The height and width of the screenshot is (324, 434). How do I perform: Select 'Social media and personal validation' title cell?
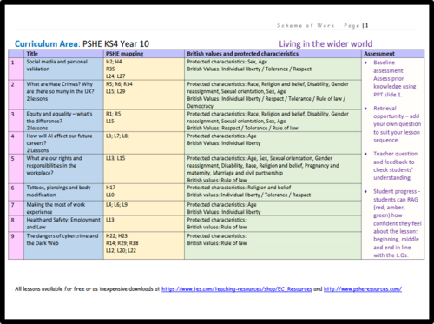pyautogui.click(x=63, y=69)
